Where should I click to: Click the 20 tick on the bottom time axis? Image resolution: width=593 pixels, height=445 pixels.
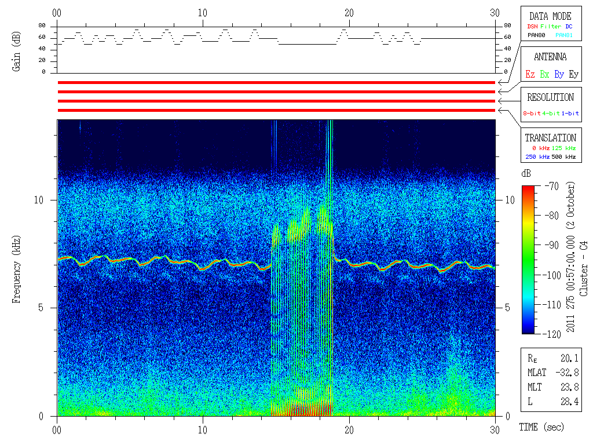pos(349,429)
